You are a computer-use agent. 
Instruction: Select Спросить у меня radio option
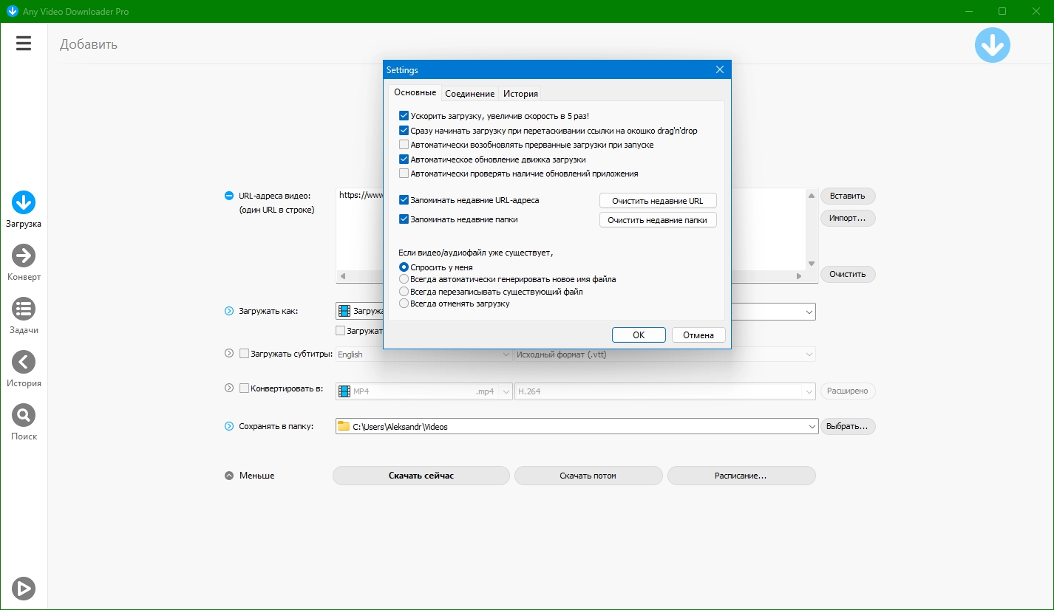pyautogui.click(x=404, y=267)
